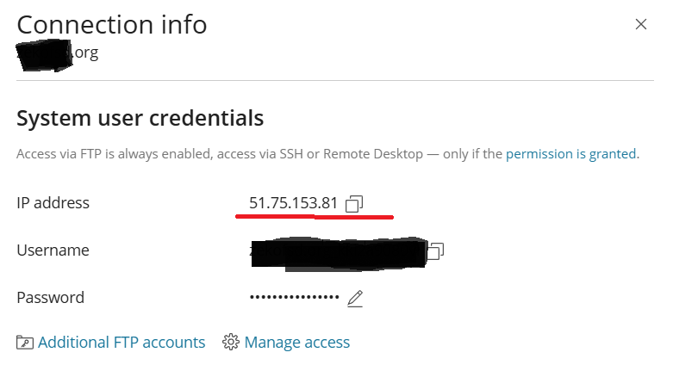The height and width of the screenshot is (371, 673).
Task: Follow the "permission is granted" link
Action: click(x=570, y=153)
